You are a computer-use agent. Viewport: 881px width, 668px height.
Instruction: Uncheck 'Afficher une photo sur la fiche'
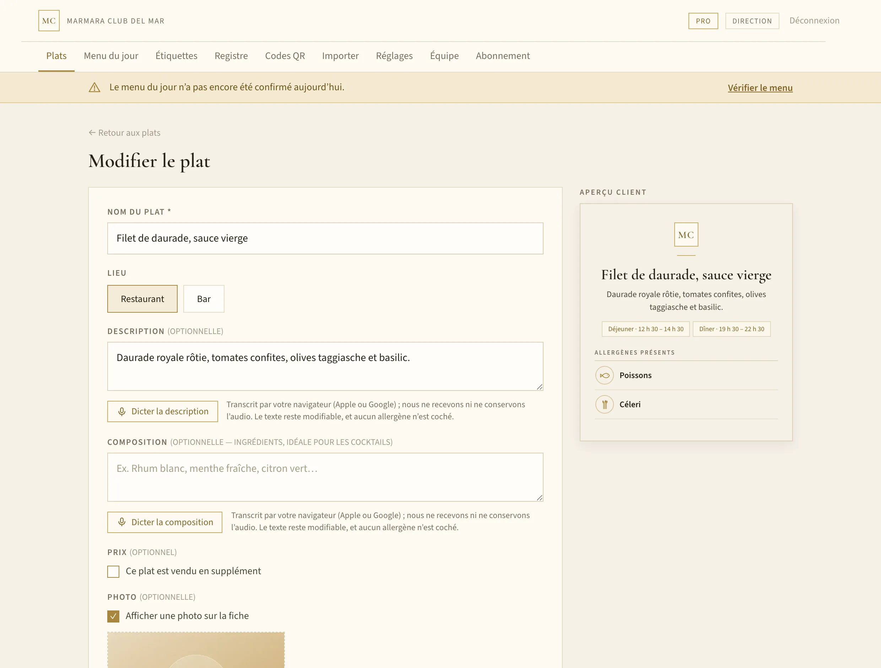(114, 616)
